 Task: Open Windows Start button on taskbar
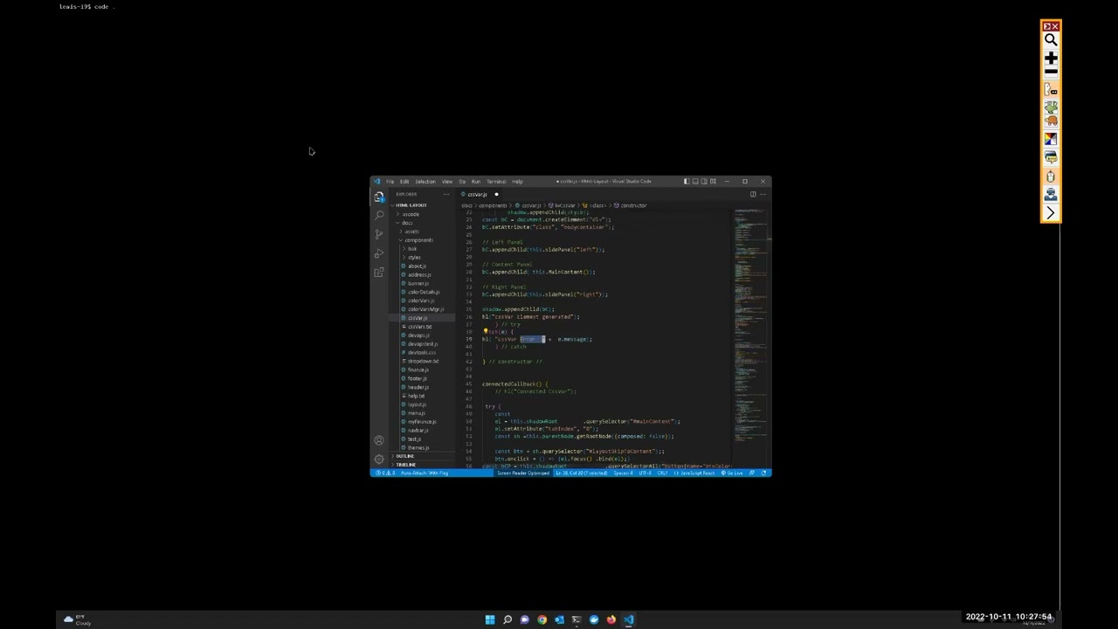point(490,620)
